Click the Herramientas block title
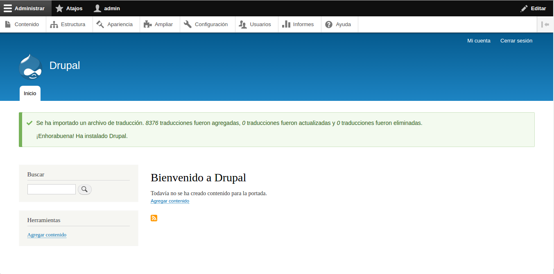This screenshot has width=554, height=274. [44, 220]
